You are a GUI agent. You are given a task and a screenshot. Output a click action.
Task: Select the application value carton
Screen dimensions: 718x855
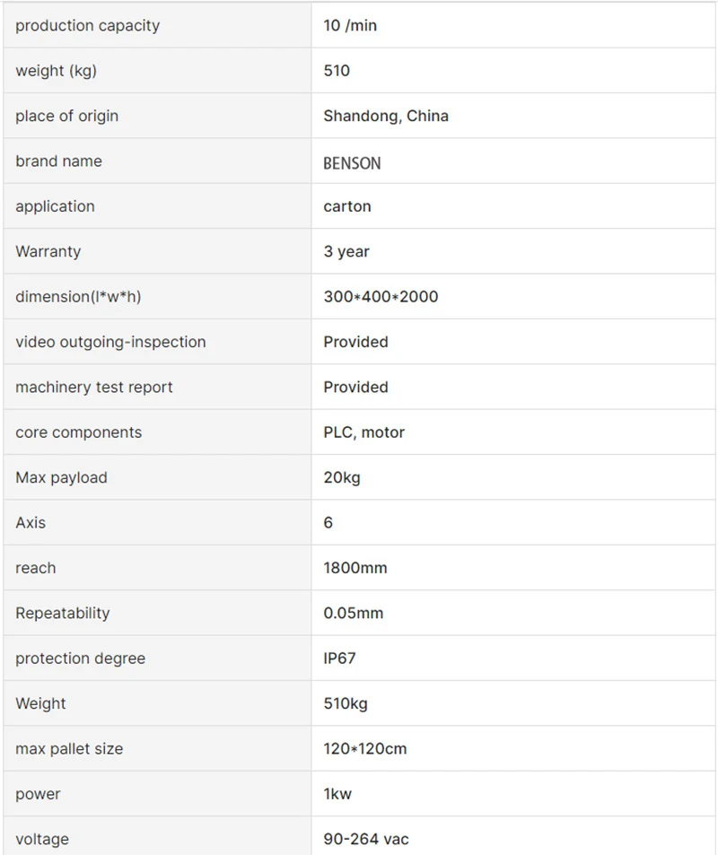coord(347,206)
